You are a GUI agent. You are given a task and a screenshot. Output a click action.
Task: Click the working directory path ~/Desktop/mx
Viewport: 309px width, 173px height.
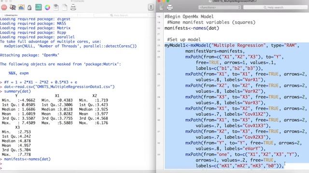tap(11, 15)
